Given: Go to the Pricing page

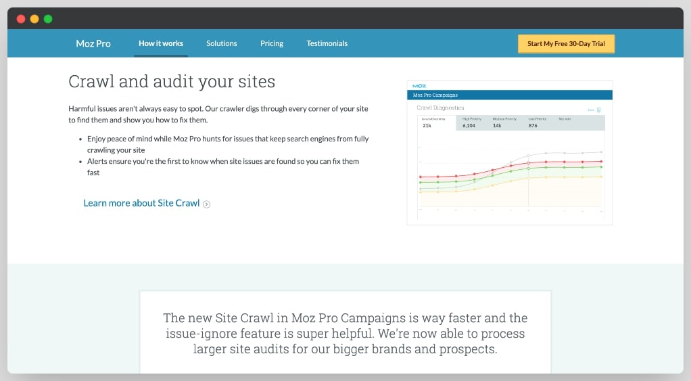Looking at the screenshot, I should (272, 43).
